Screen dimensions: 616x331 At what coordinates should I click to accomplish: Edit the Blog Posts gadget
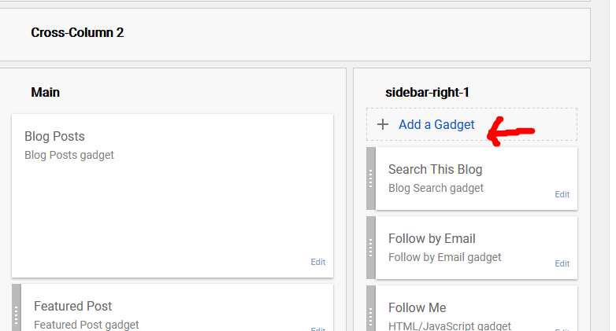[317, 263]
